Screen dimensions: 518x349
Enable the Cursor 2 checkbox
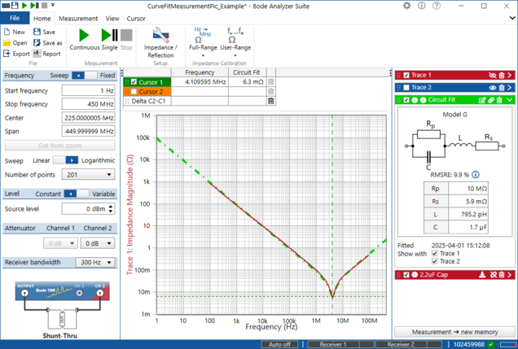click(134, 92)
